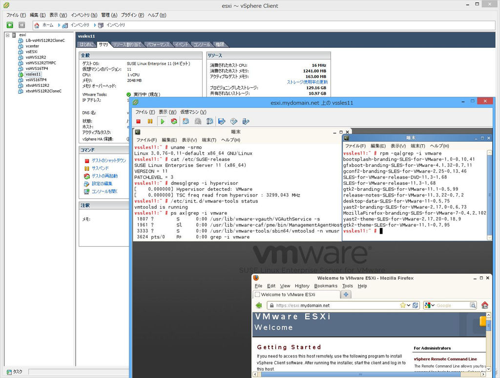Image resolution: width=500 pixels, height=378 pixels.
Task: Click the 設定の編集 command link
Action: point(102,183)
